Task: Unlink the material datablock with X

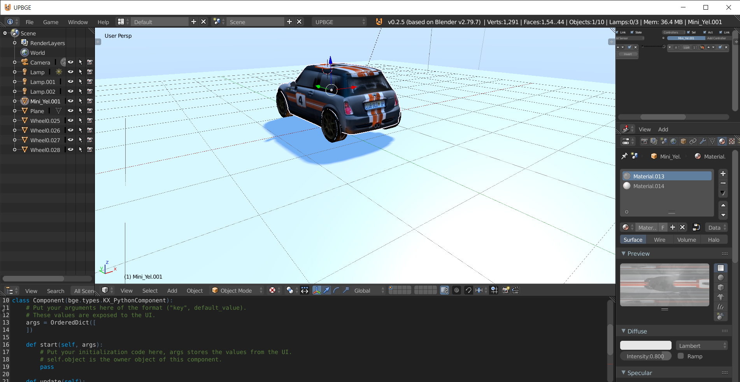Action: point(682,228)
